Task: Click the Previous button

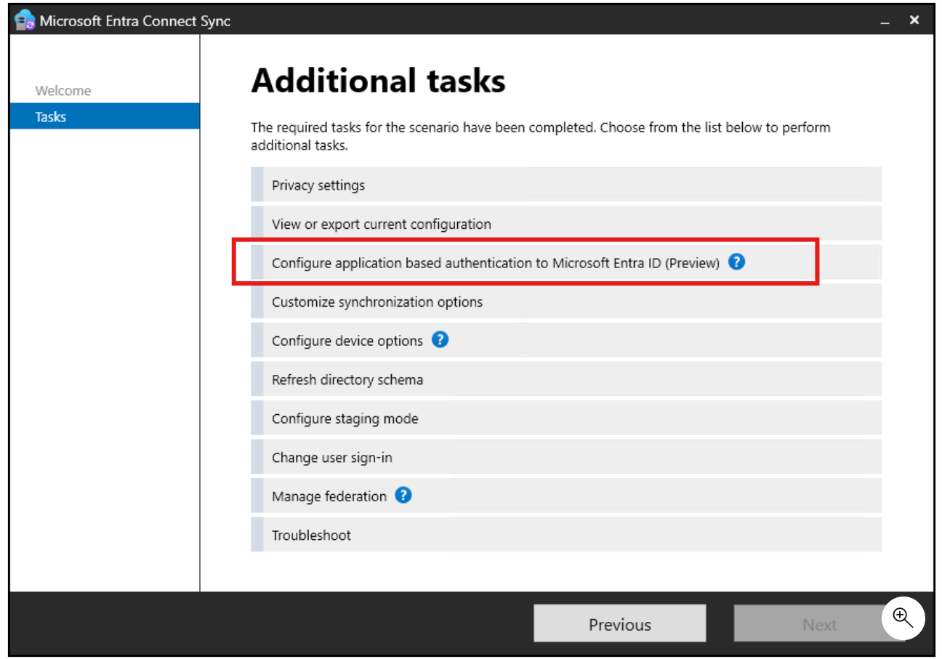Action: pyautogui.click(x=619, y=623)
